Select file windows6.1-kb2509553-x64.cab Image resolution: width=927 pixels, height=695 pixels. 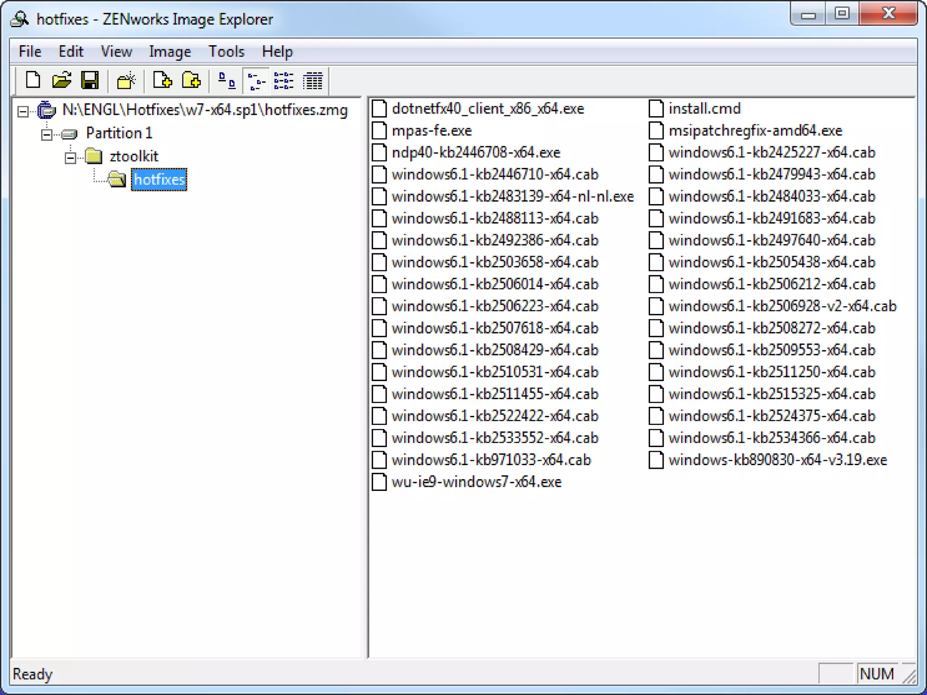772,350
